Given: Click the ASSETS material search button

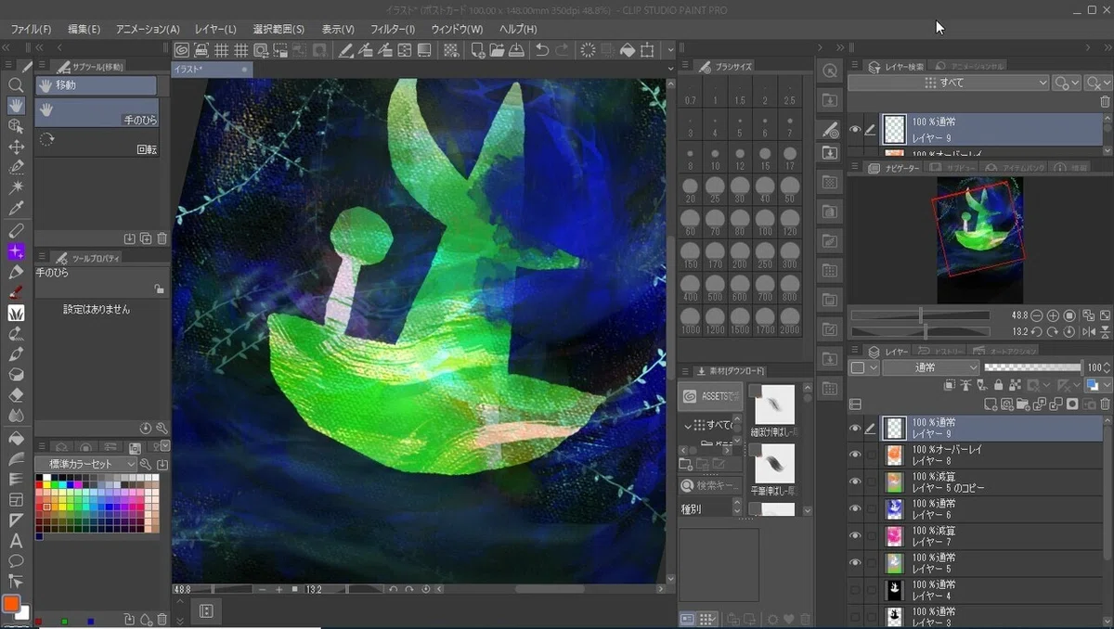Looking at the screenshot, I should click(711, 397).
